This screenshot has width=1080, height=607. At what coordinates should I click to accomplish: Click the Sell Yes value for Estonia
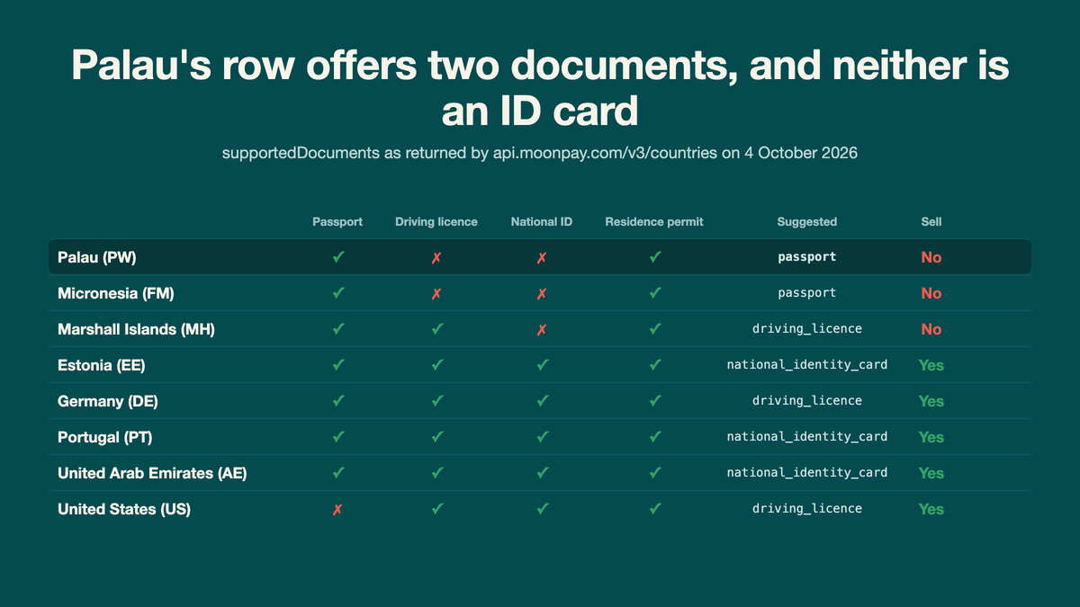[x=931, y=365]
